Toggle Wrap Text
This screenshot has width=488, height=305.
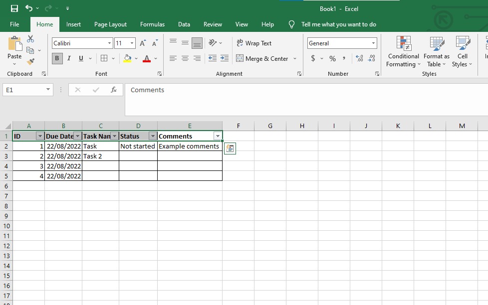pos(254,43)
